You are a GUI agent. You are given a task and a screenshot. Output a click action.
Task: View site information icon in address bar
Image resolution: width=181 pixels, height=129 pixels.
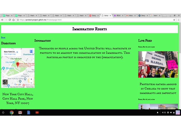click(18, 20)
